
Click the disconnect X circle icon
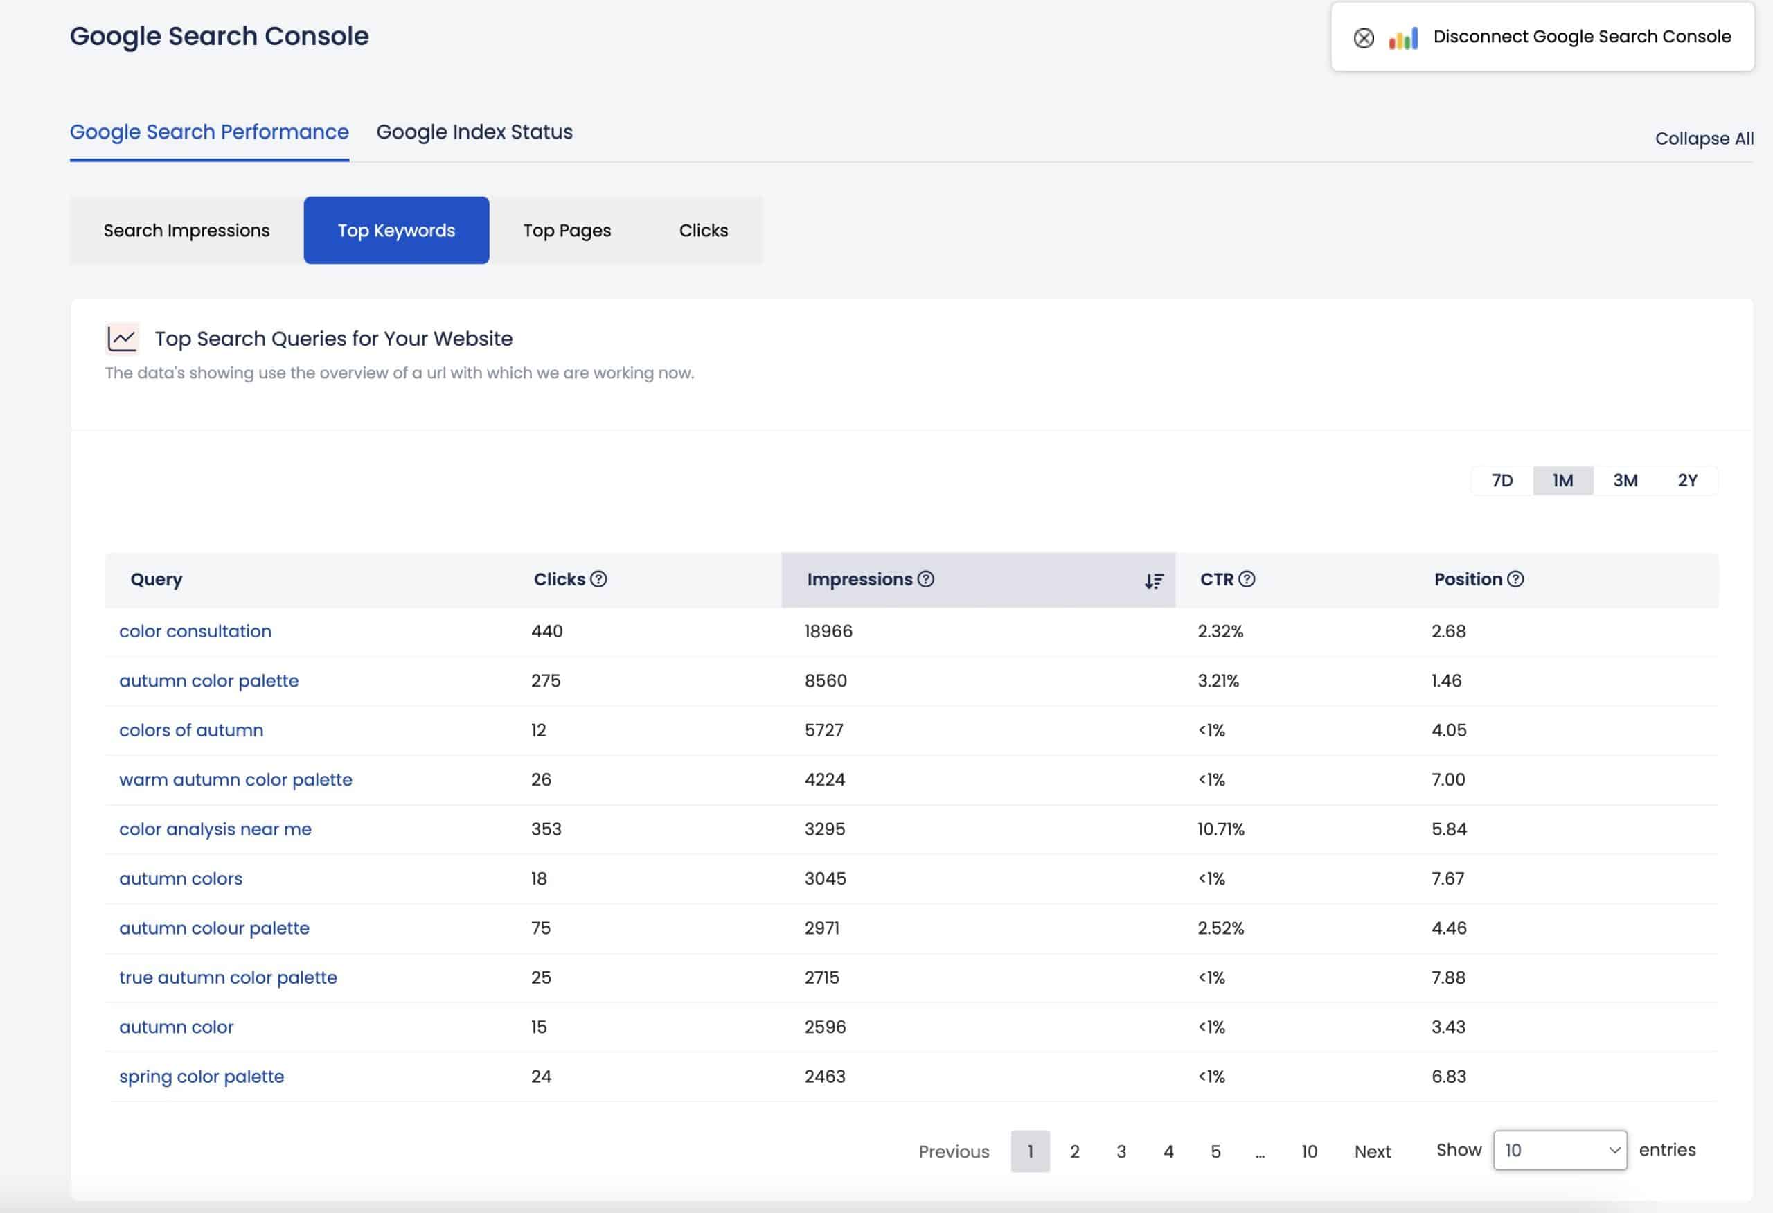[x=1363, y=38]
